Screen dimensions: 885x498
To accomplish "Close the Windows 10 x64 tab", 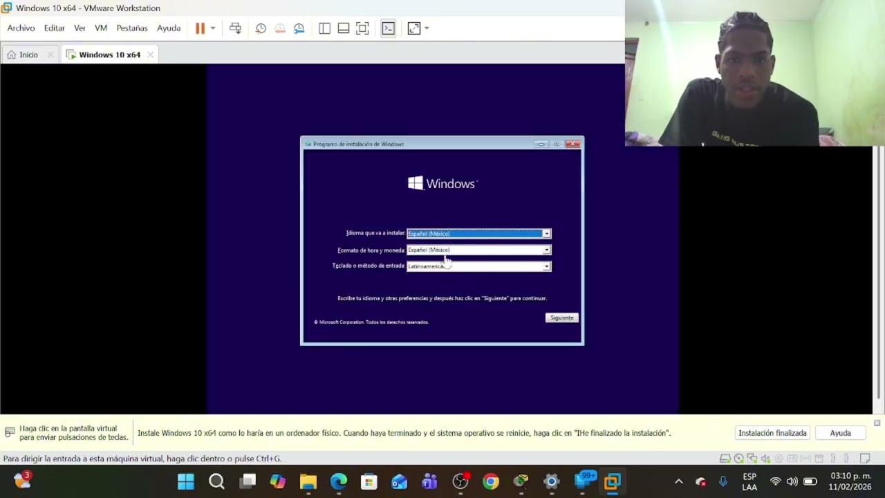I will (x=150, y=55).
